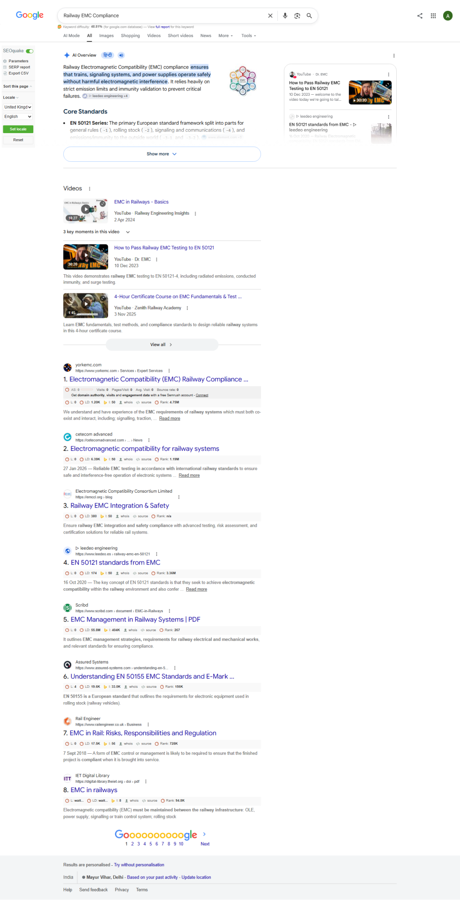Switch AI Overview to Hindi
This screenshot has width=460, height=900.
[x=108, y=55]
